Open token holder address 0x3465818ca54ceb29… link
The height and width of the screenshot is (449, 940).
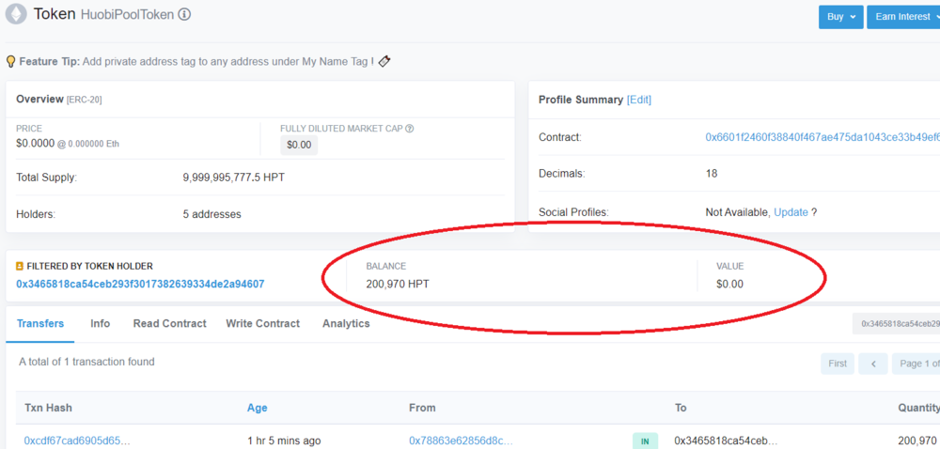(140, 284)
